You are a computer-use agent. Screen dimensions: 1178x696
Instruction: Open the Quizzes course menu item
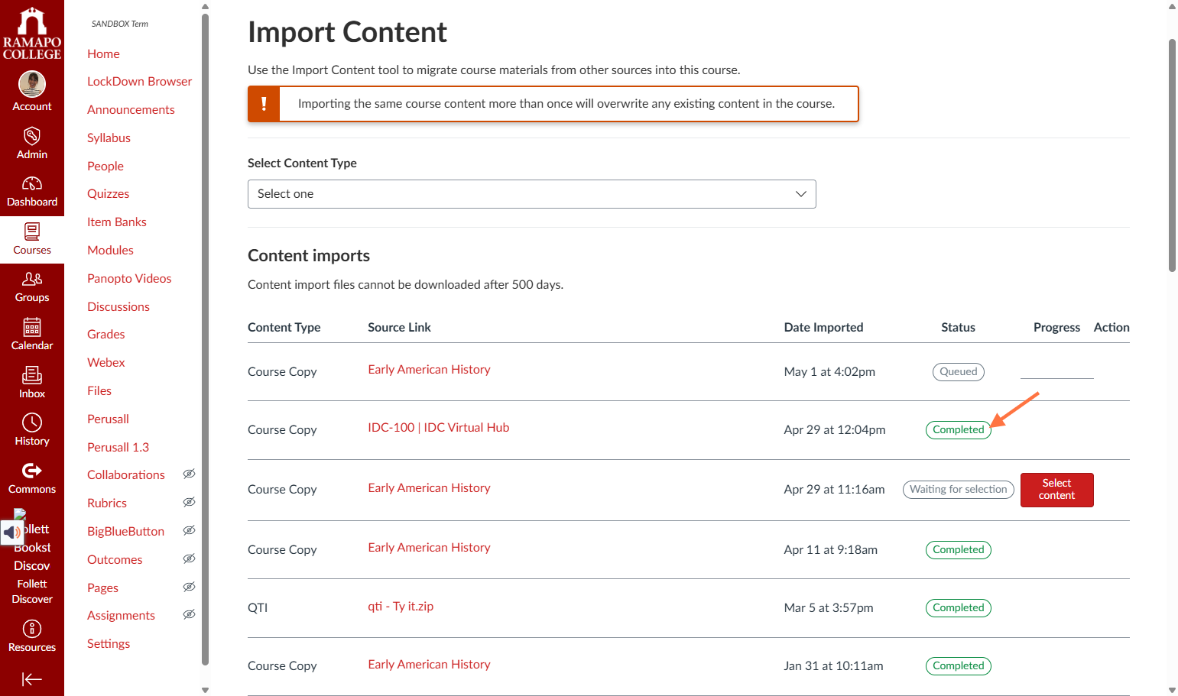108,194
